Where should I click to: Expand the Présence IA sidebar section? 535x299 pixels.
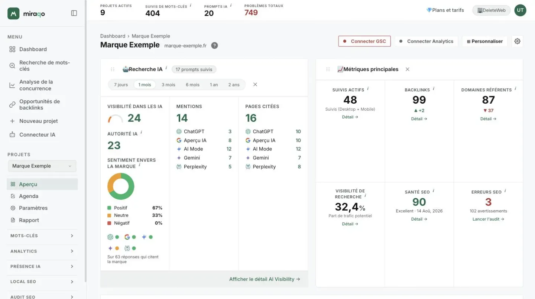coord(42,267)
